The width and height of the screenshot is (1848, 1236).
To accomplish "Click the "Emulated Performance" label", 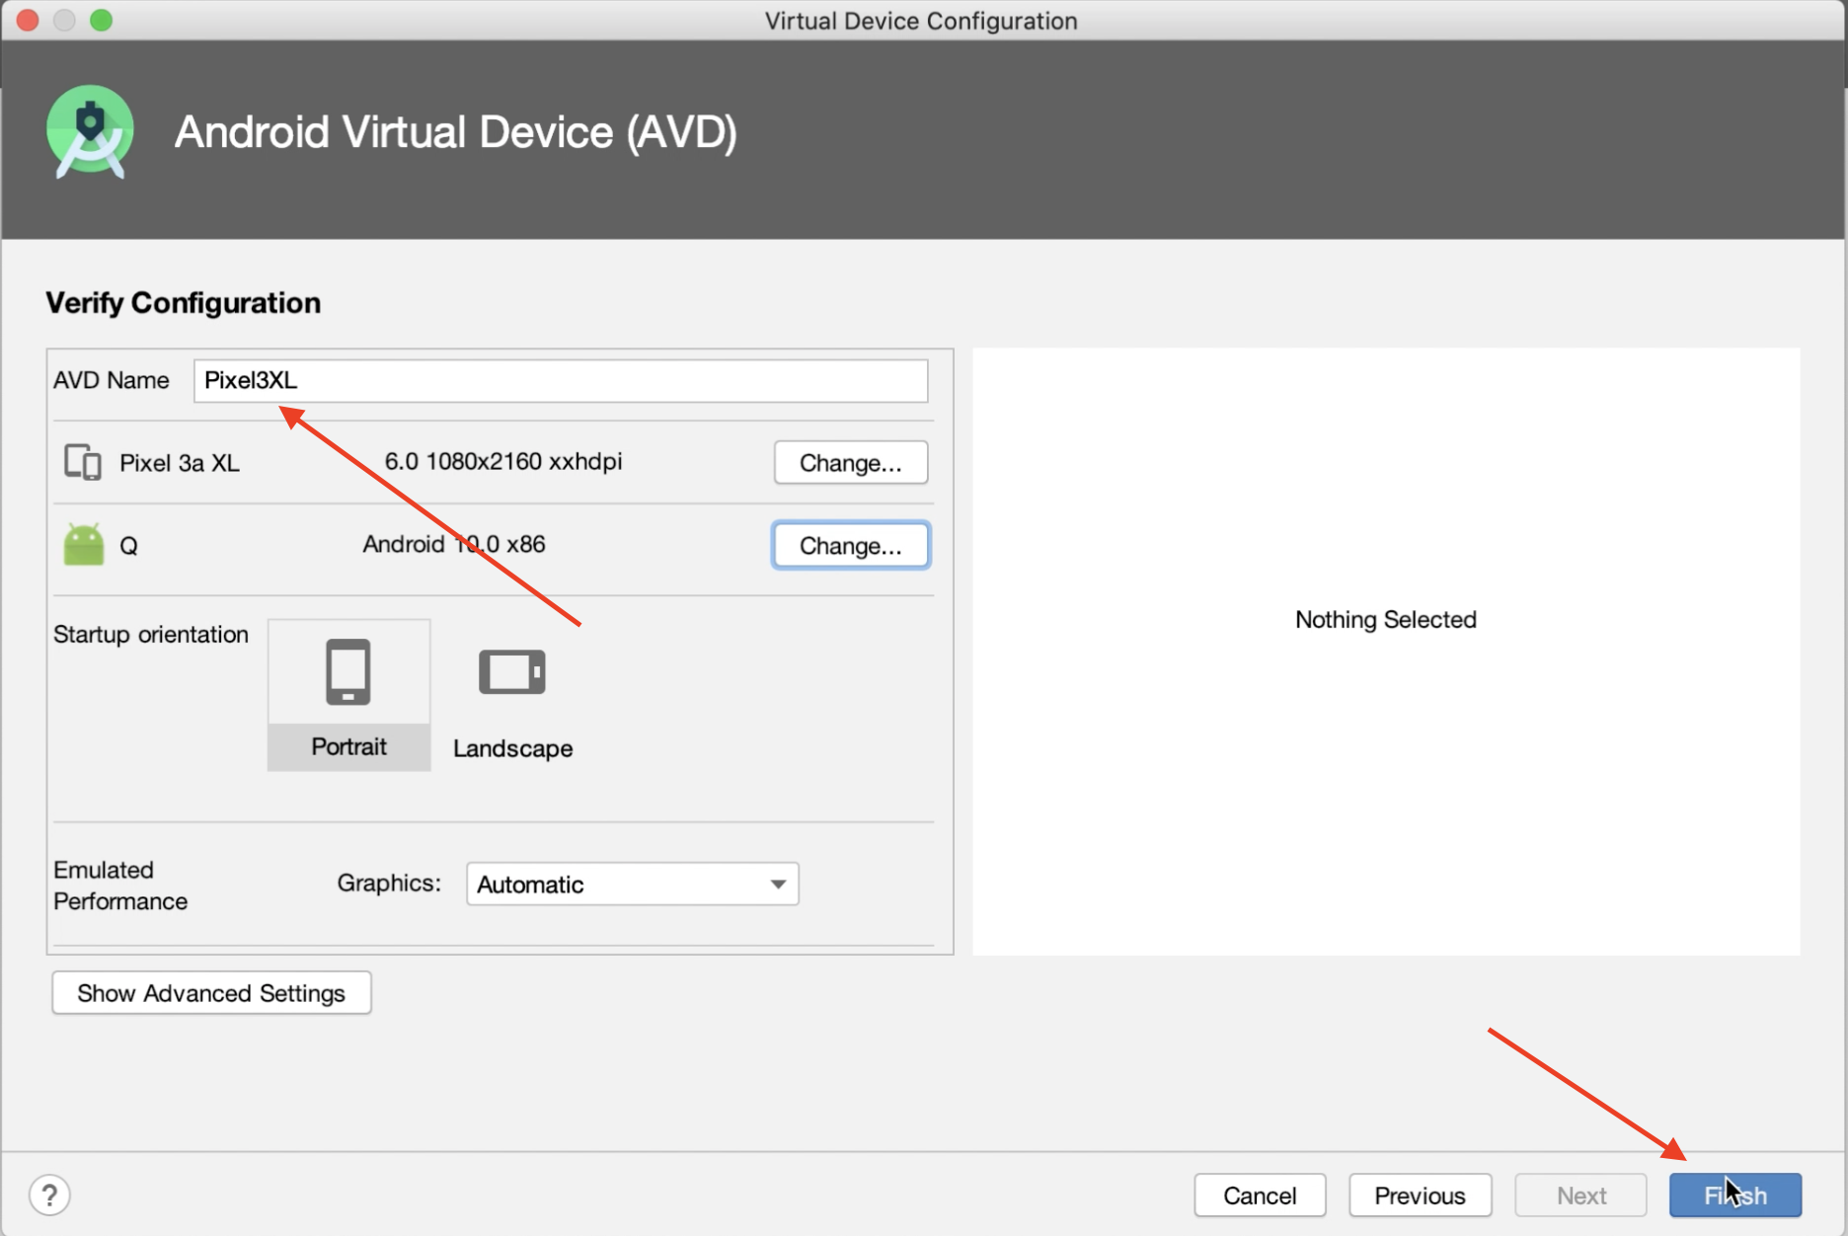I will point(120,886).
